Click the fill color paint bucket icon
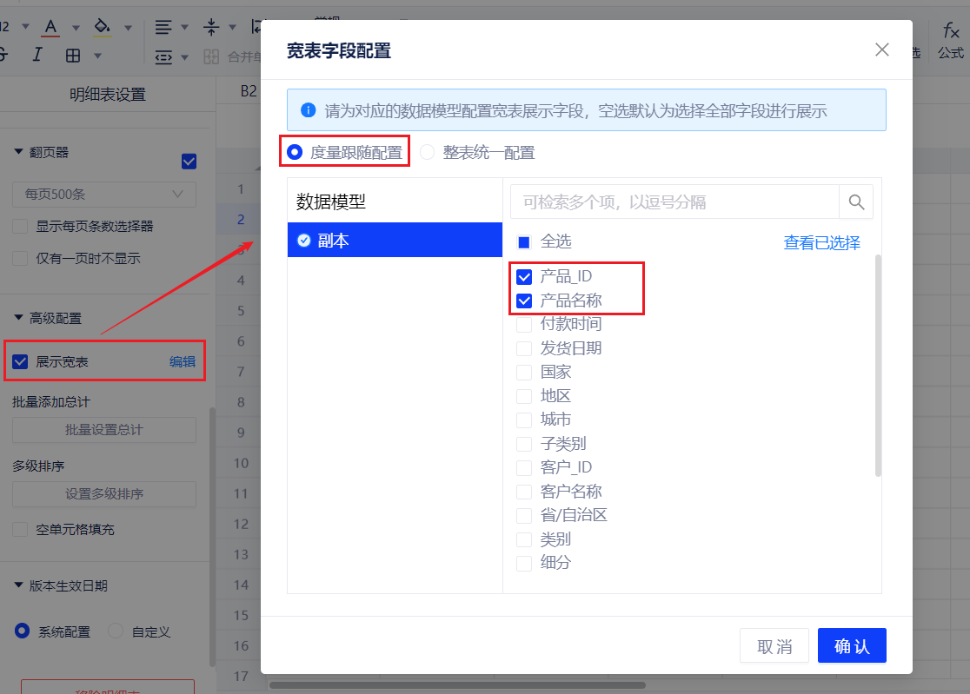Viewport: 970px width, 694px height. [103, 27]
